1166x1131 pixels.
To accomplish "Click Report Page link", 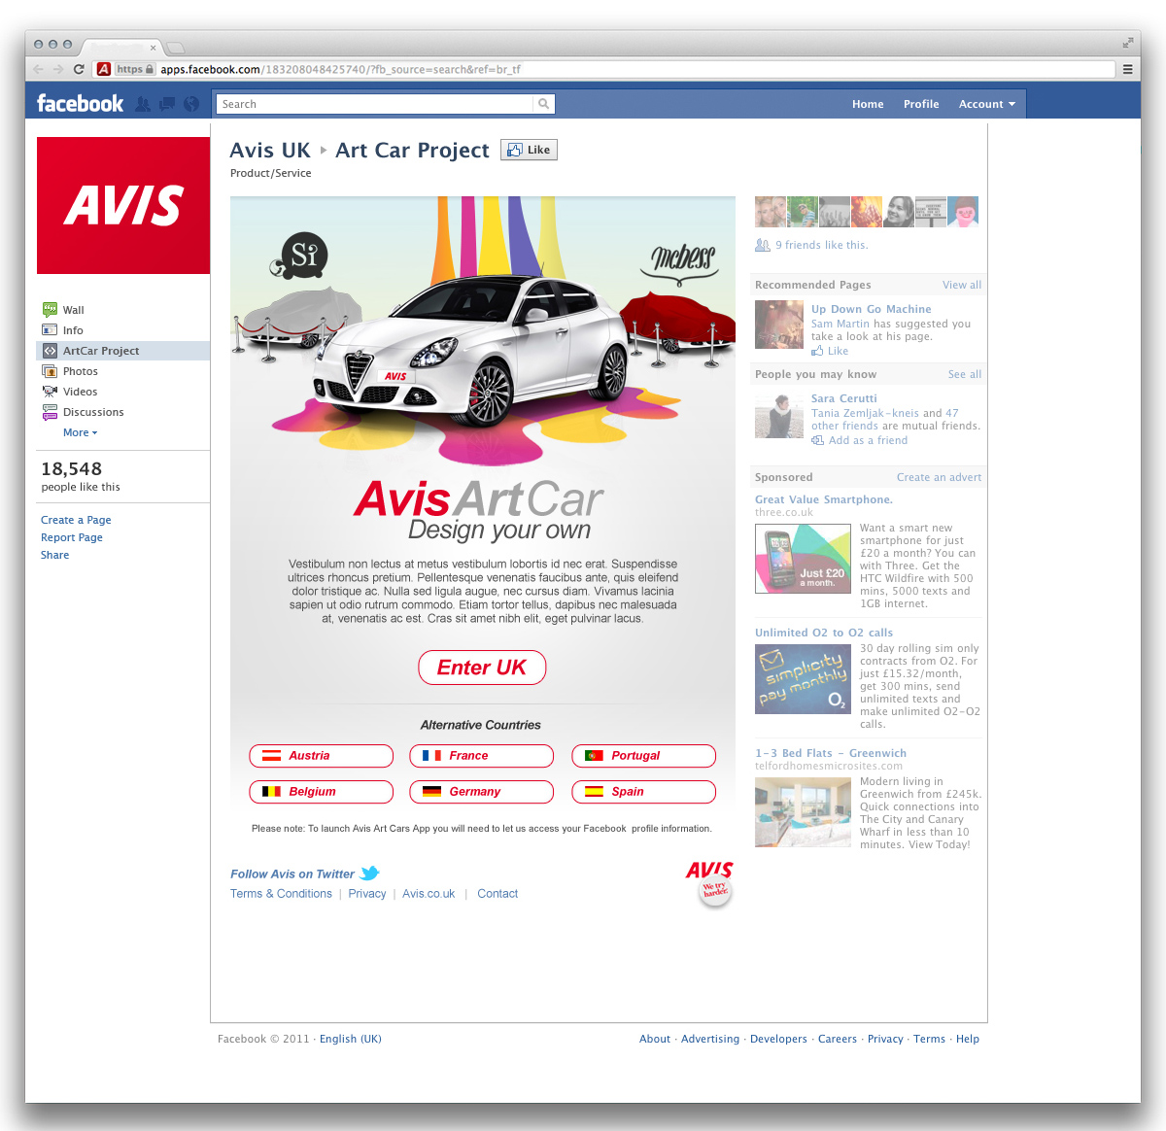I will (x=71, y=537).
